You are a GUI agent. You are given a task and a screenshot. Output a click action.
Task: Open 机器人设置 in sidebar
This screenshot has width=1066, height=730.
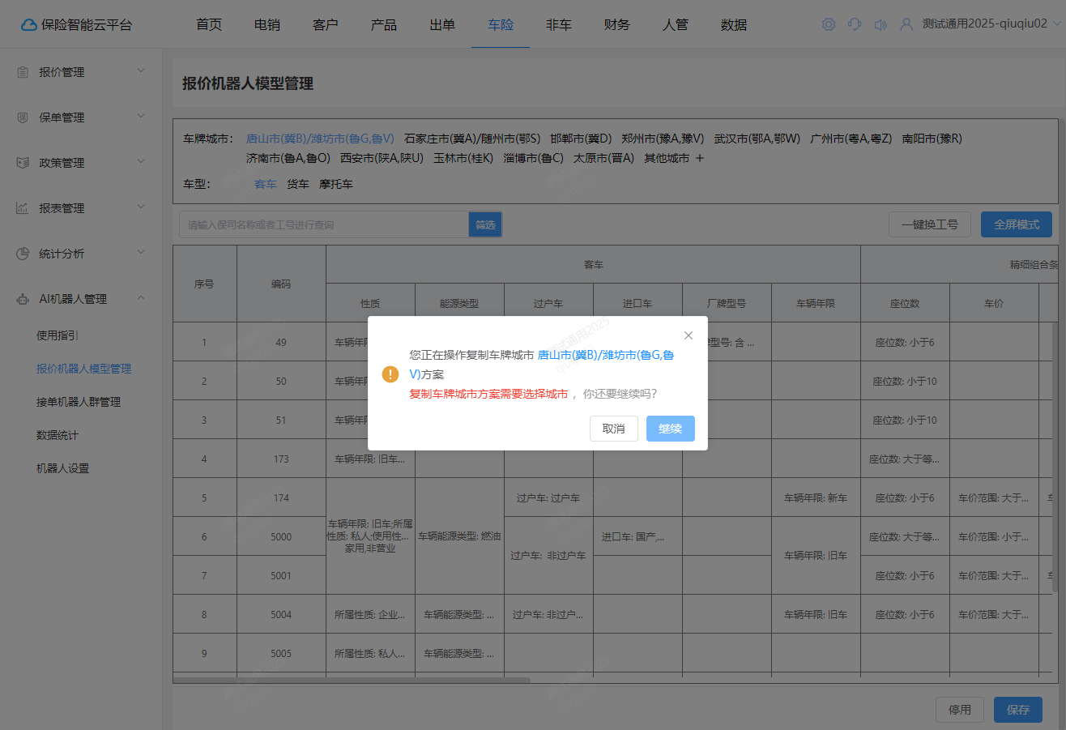coord(62,468)
